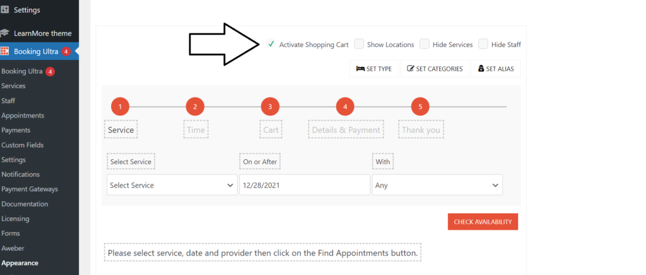The image size is (646, 275).
Task: Select step 3 circle for Cart
Action: (270, 107)
